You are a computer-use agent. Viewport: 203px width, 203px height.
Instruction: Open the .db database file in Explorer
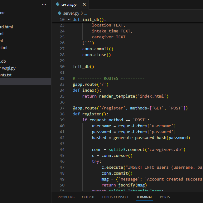coord(3,61)
